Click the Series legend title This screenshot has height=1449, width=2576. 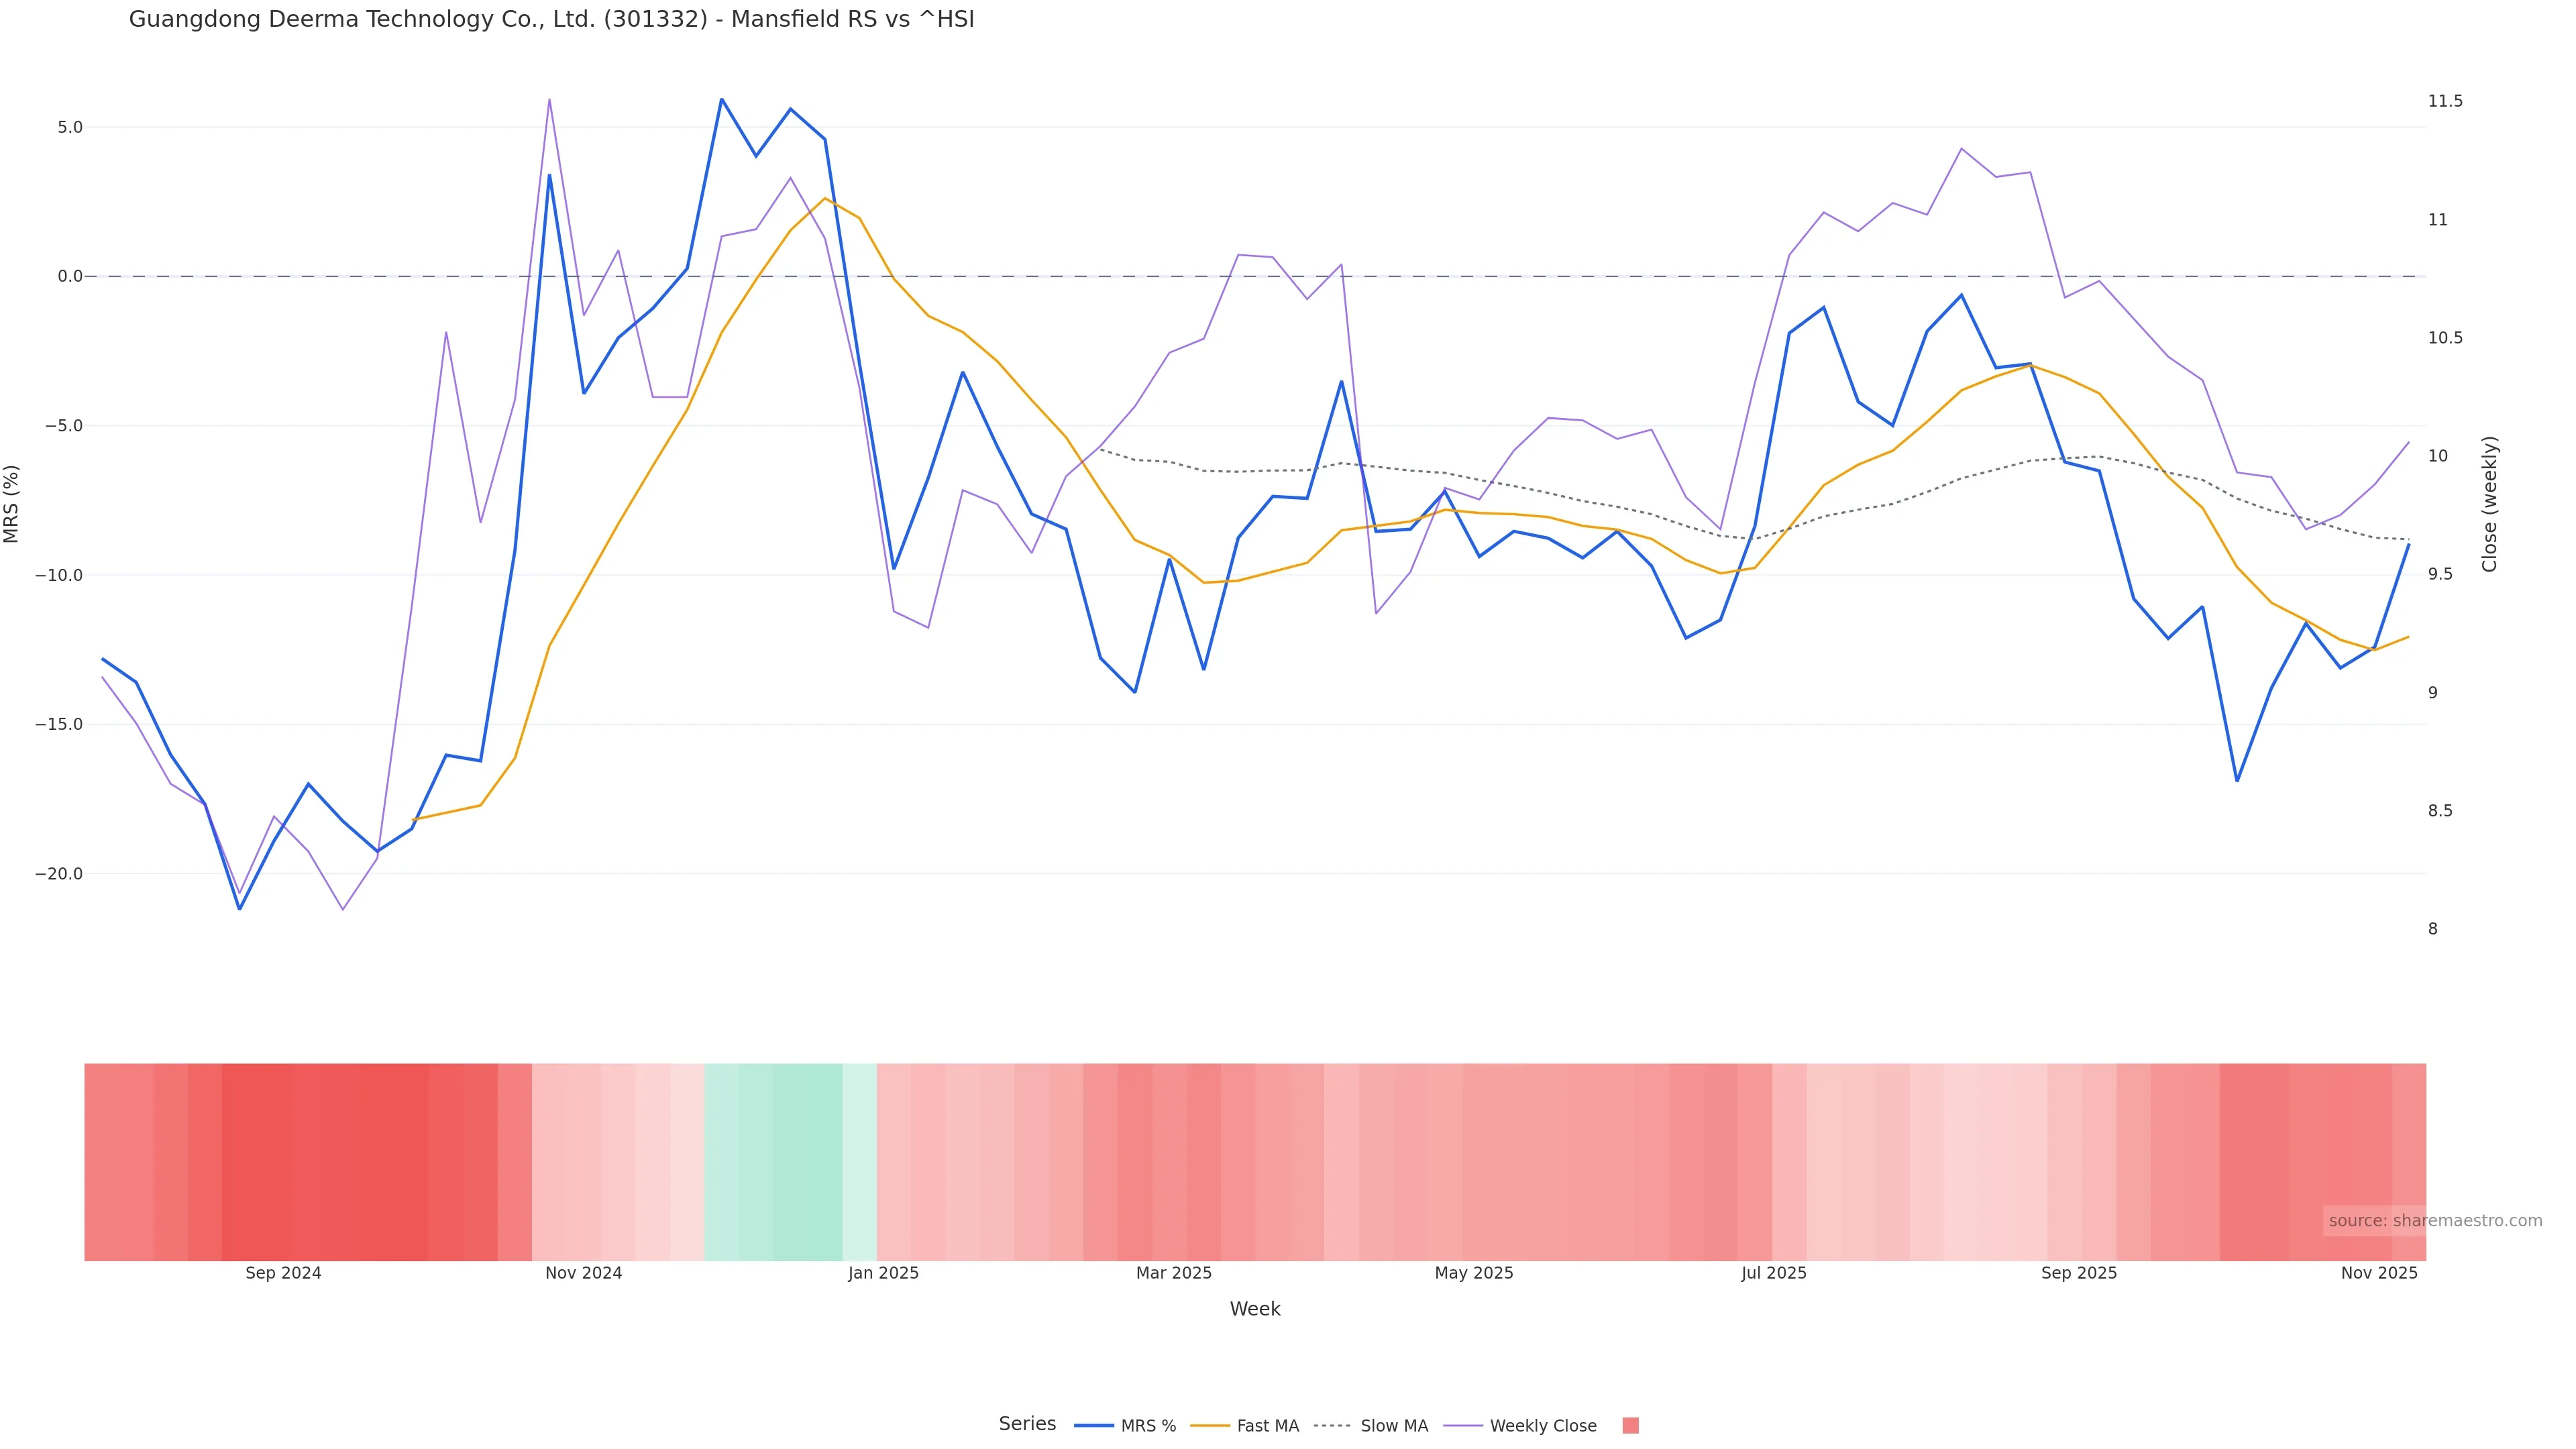coord(1027,1424)
